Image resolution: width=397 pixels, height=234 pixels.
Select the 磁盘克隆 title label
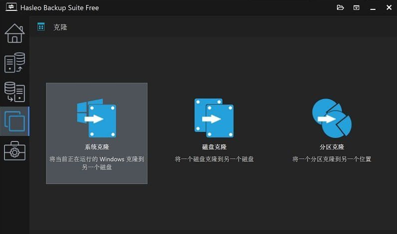point(214,147)
